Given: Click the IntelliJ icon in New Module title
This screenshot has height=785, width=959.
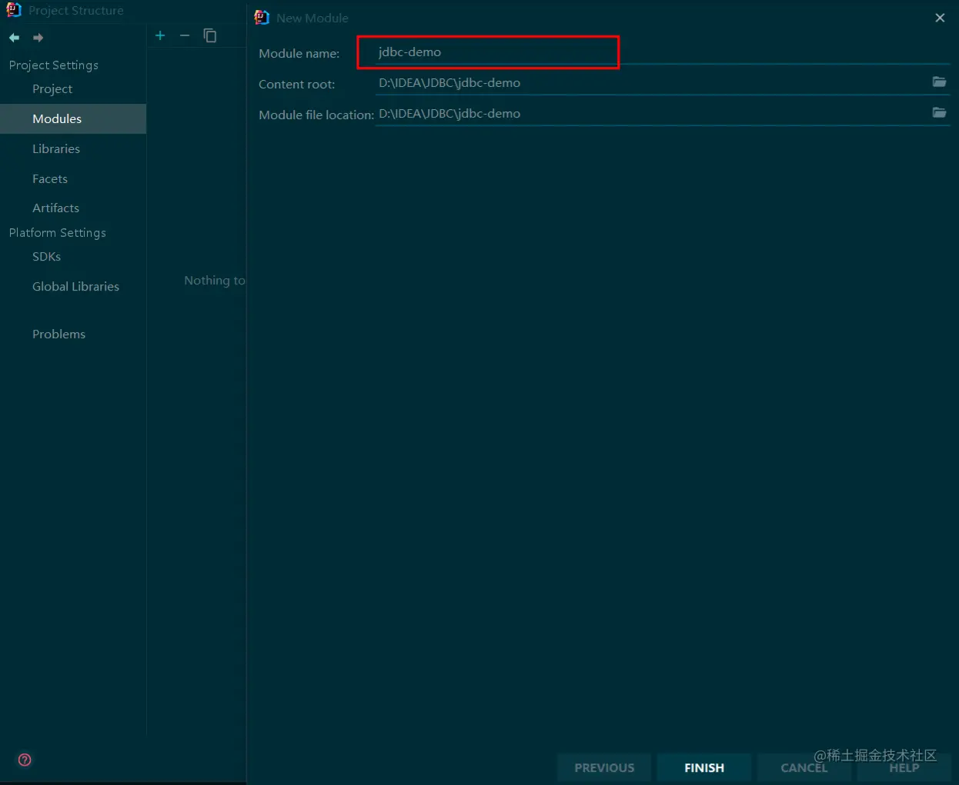Looking at the screenshot, I should coord(262,17).
